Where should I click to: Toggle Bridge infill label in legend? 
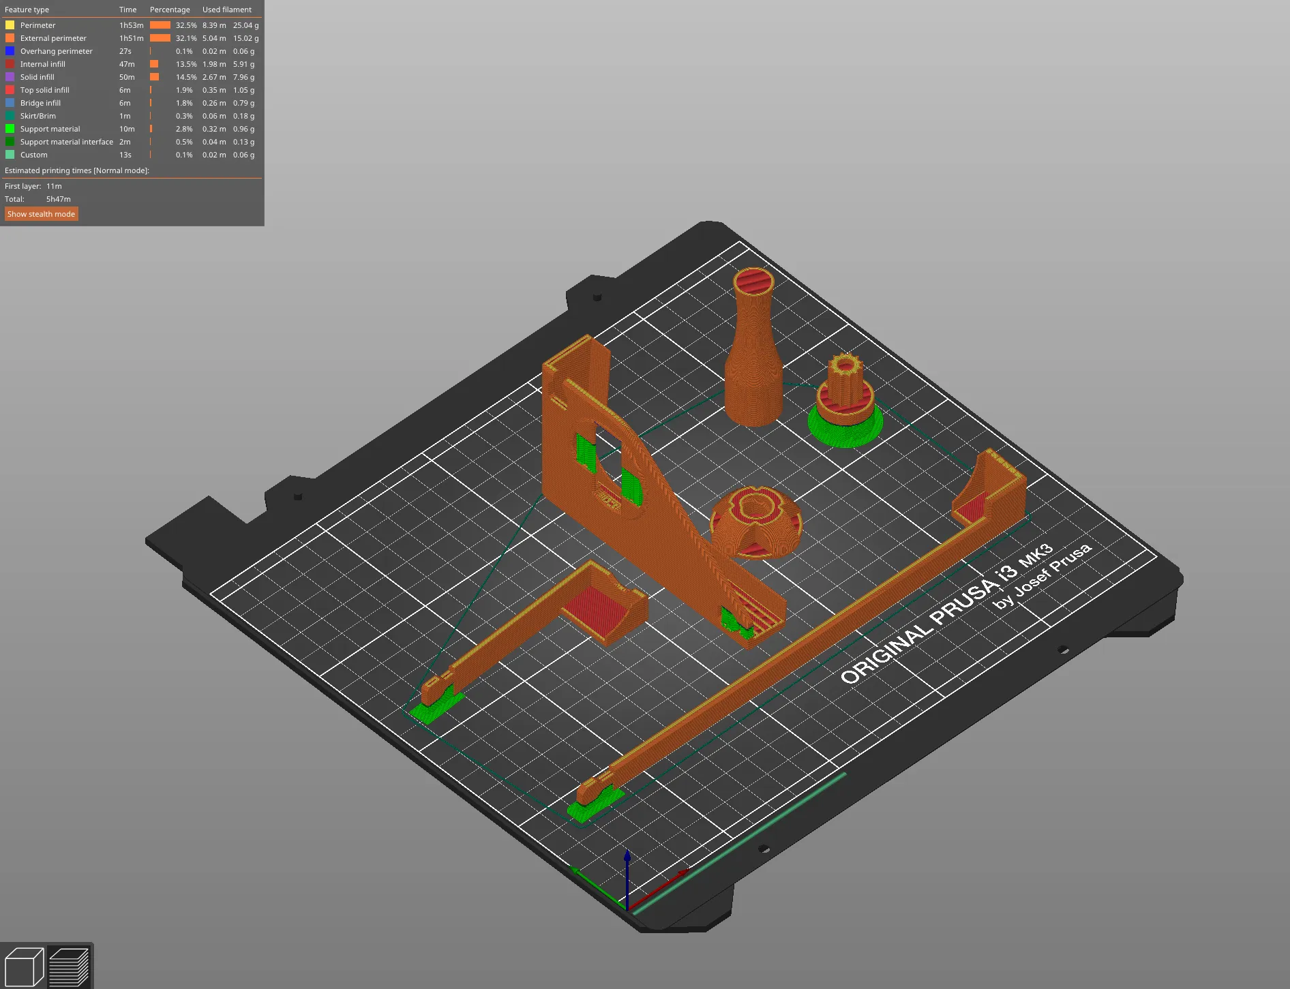pos(40,103)
